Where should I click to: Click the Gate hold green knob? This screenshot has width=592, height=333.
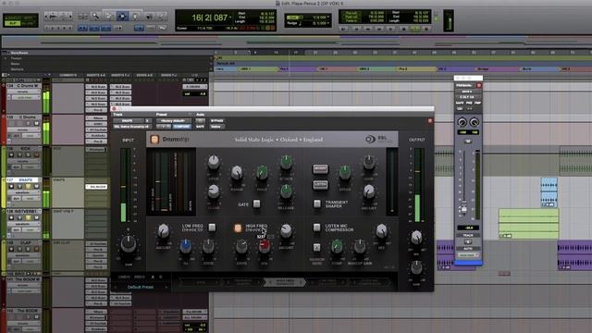(262, 173)
